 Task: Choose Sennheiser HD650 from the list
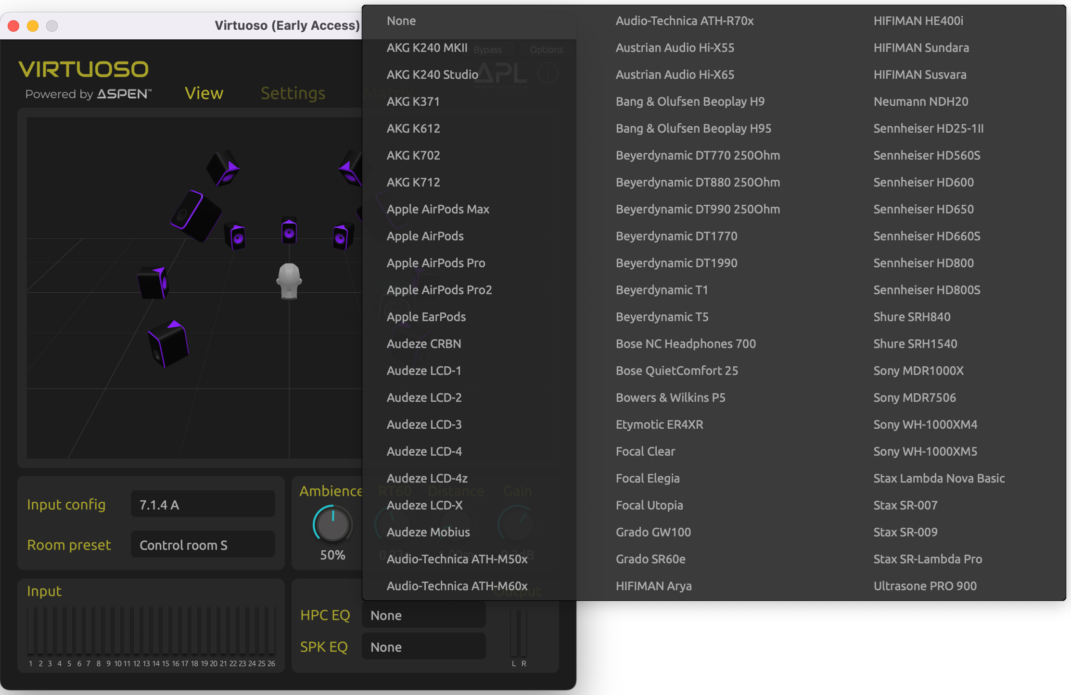point(923,209)
